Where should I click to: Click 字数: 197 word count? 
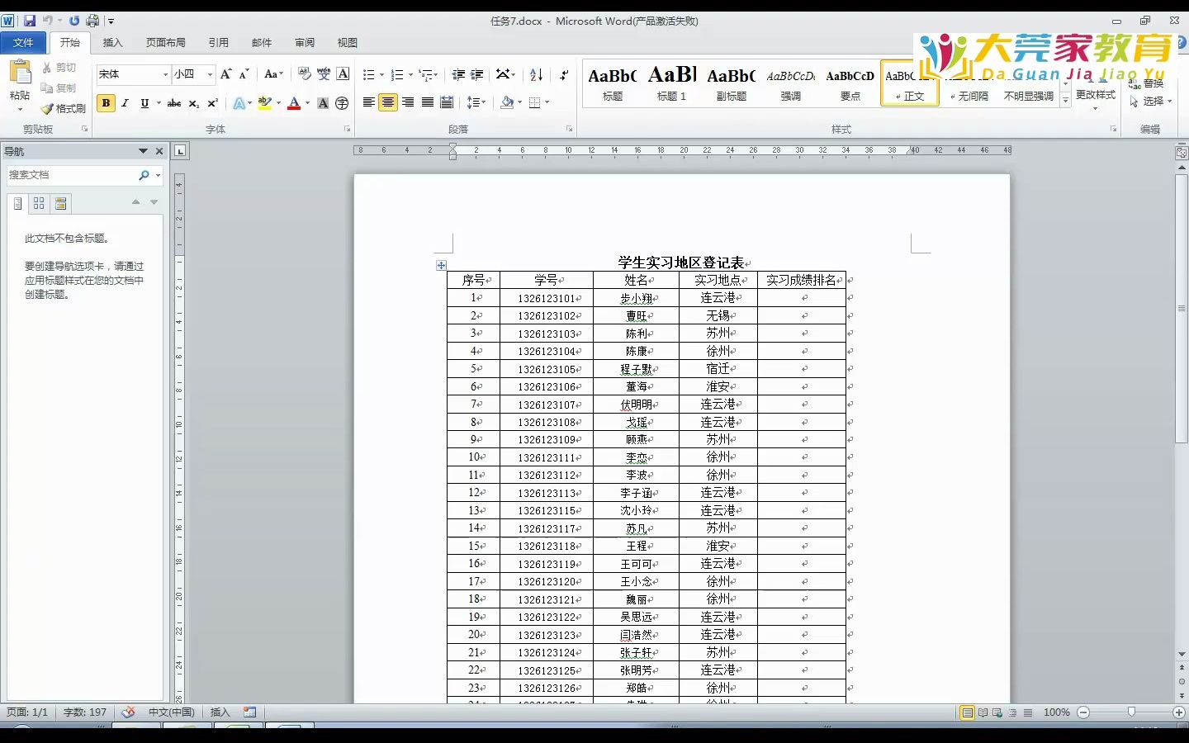(85, 712)
